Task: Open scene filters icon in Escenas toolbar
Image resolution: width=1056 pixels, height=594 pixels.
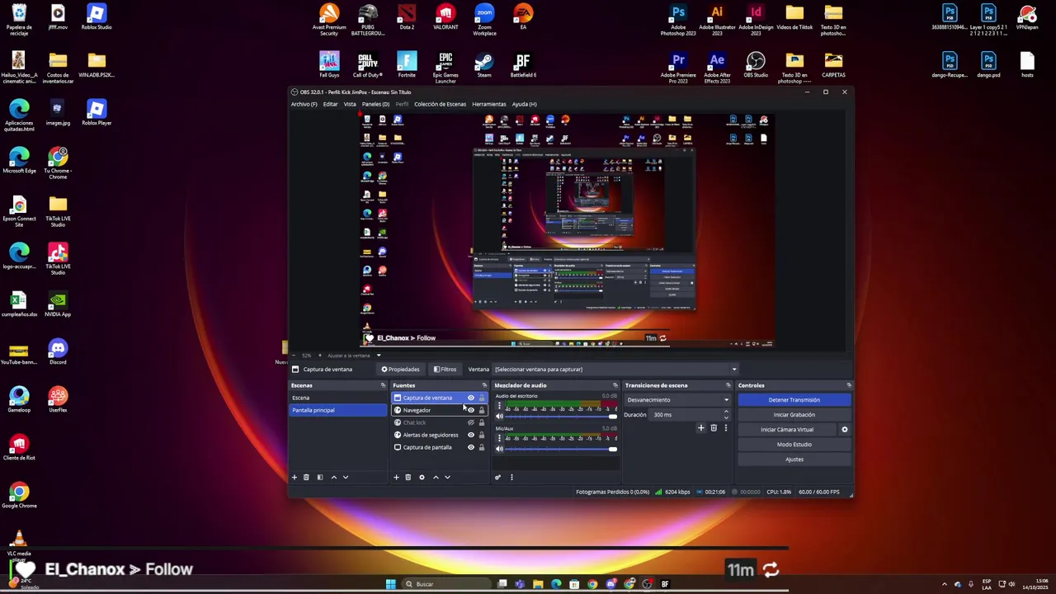Action: pyautogui.click(x=320, y=477)
